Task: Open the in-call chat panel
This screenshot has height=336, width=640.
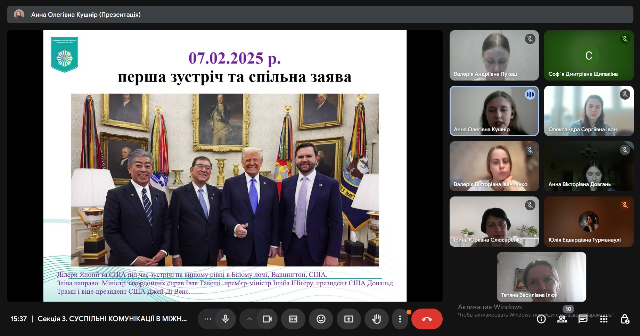Action: click(x=583, y=319)
